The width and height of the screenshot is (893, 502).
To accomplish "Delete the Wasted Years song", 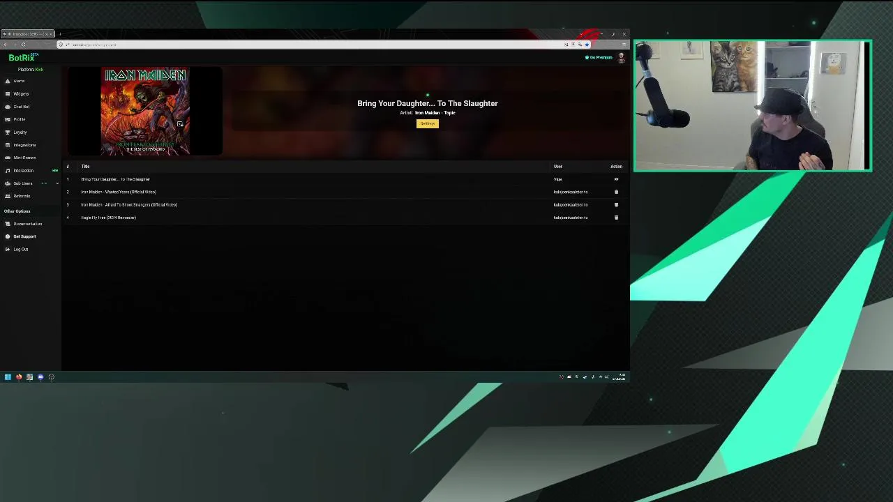I will click(x=616, y=192).
